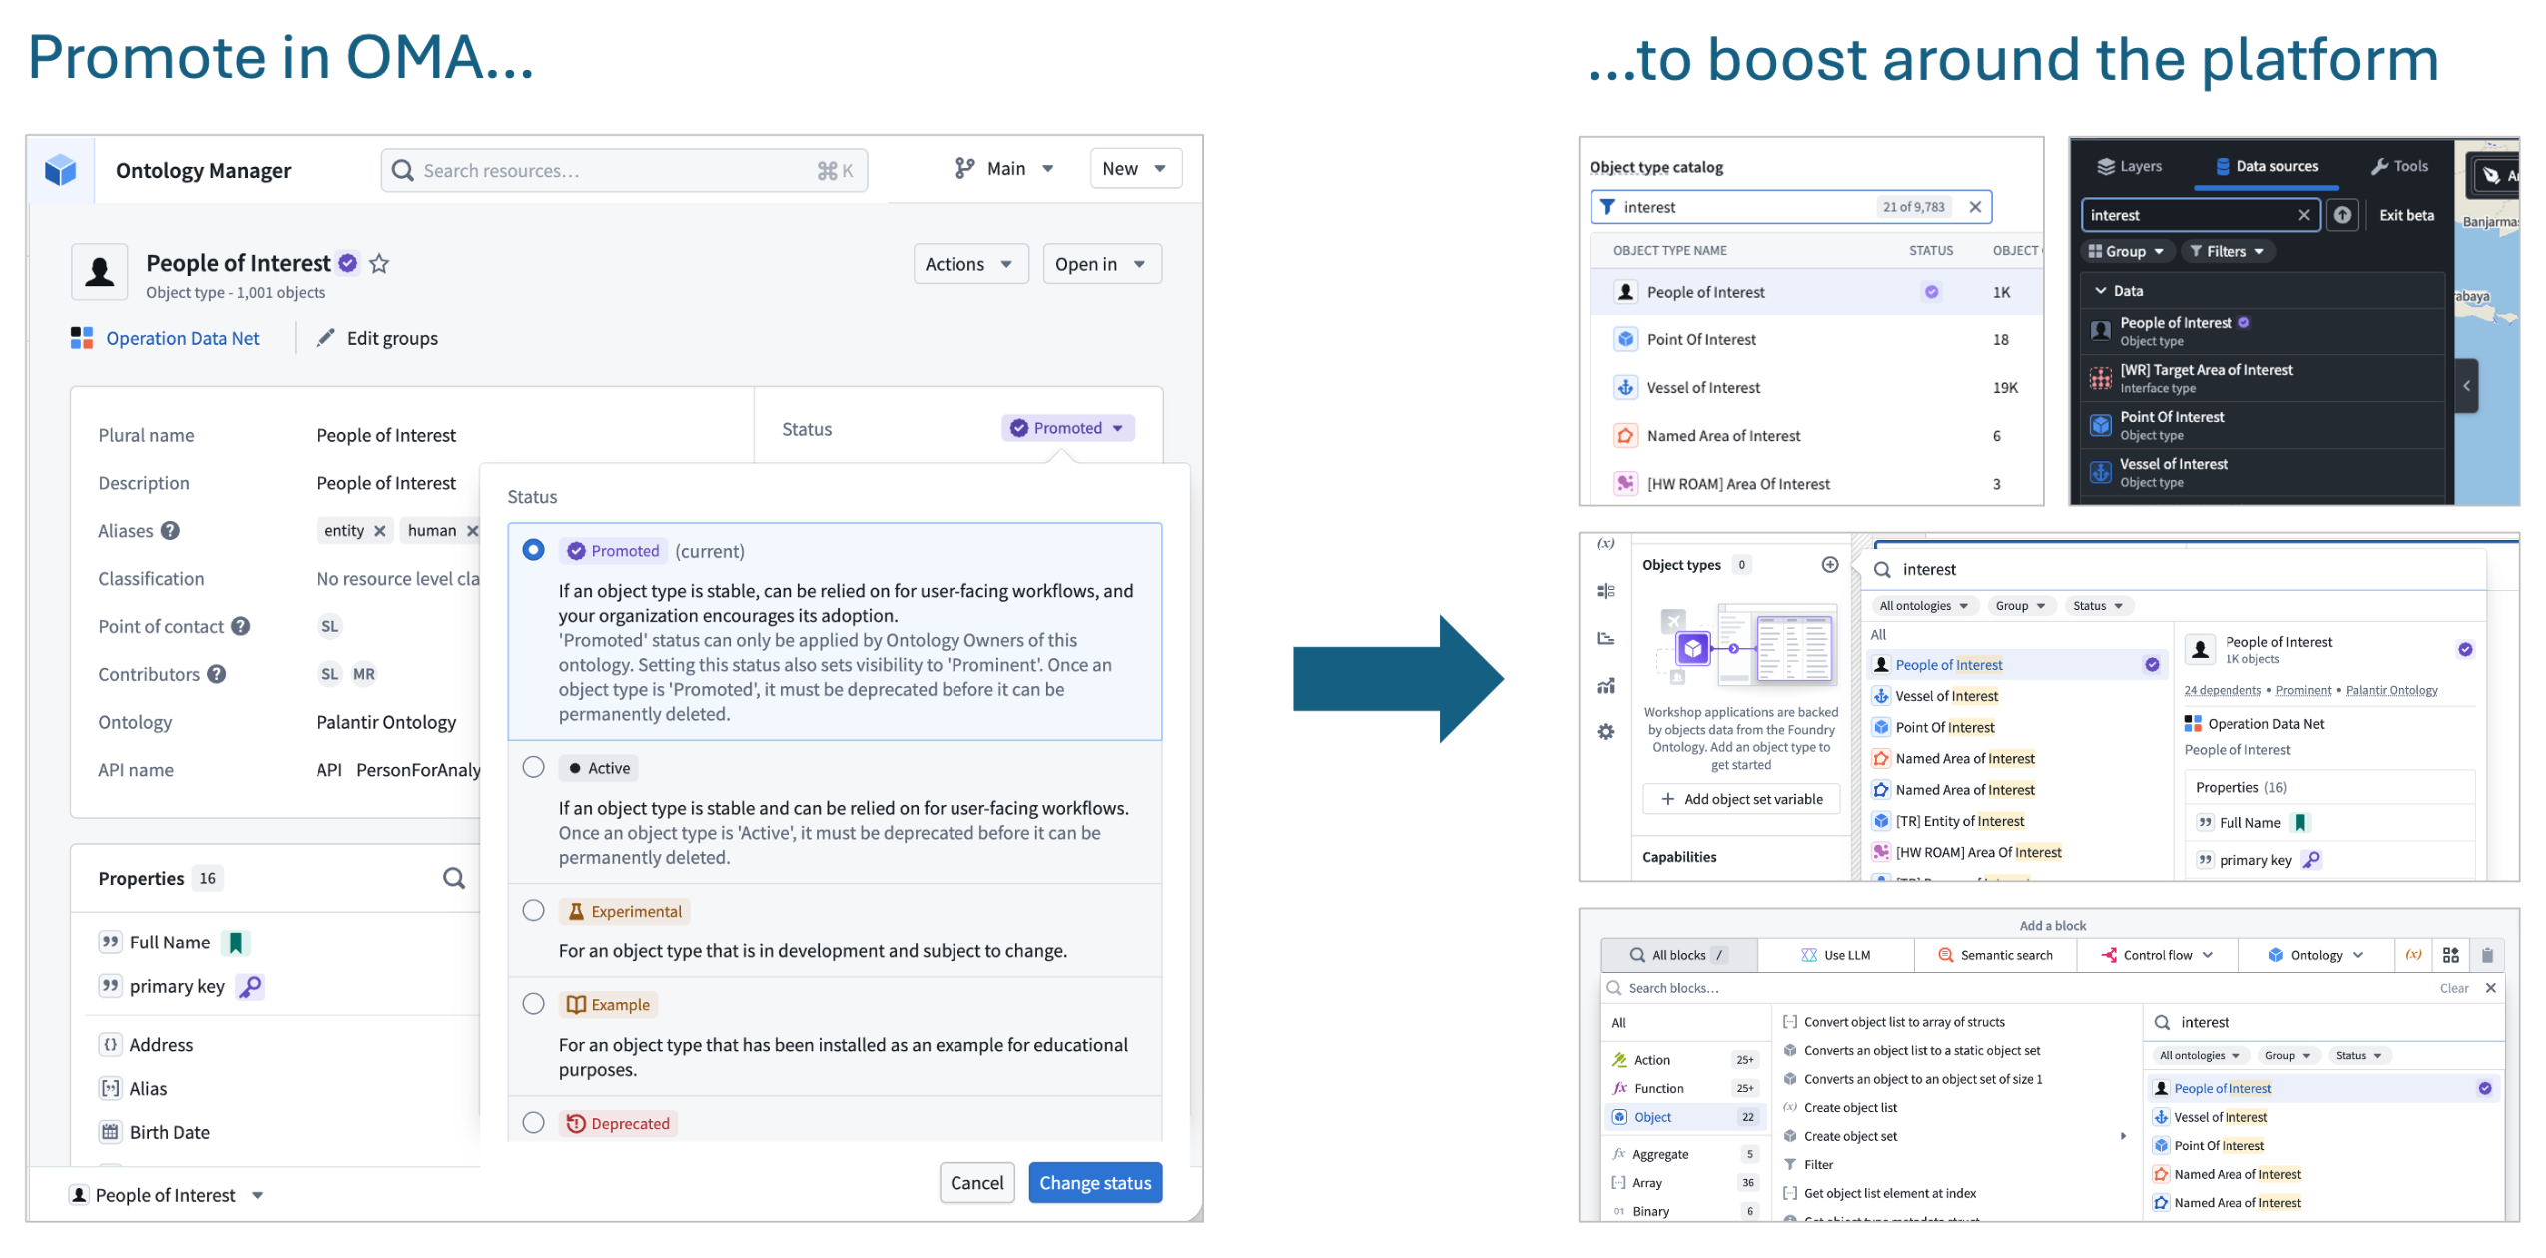2546x1258 pixels.
Task: Collapse the Data section in the map panel
Action: click(x=2101, y=290)
